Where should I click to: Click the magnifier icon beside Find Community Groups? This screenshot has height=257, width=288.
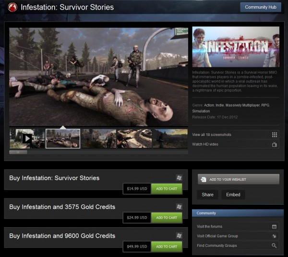coord(274,245)
